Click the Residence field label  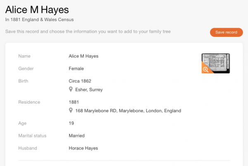[x=29, y=102]
